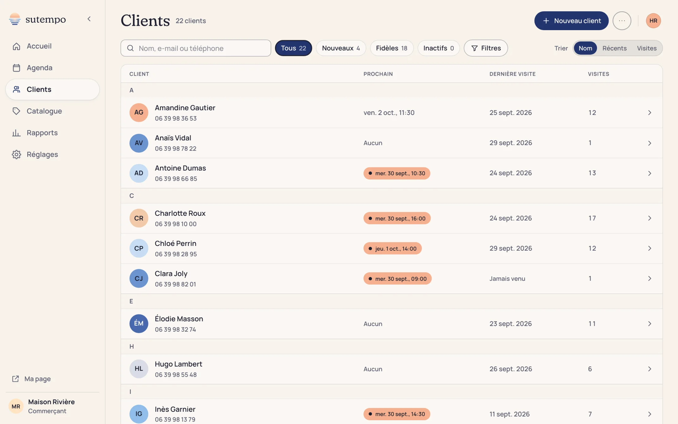Open Hugo Lambert row chevron

649,369
